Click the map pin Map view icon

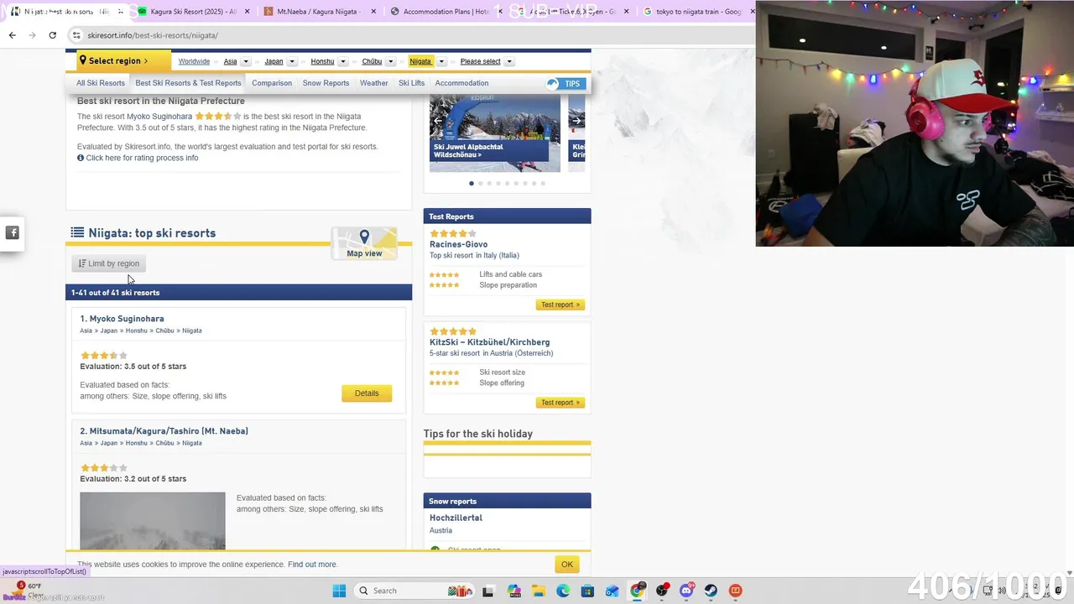click(x=364, y=242)
